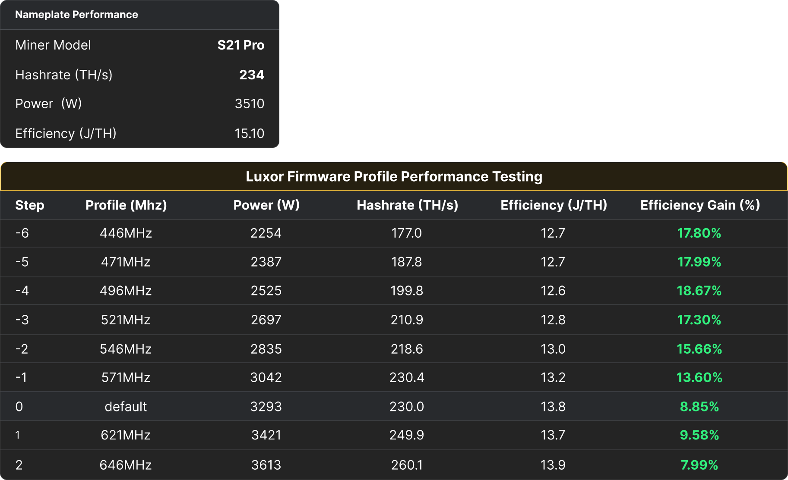The height and width of the screenshot is (480, 788).
Task: Click the power value '3613'
Action: point(266,465)
